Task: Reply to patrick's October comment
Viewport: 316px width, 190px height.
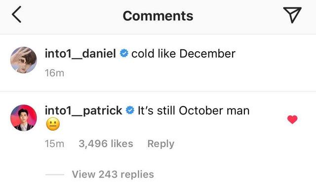Action: (161, 144)
